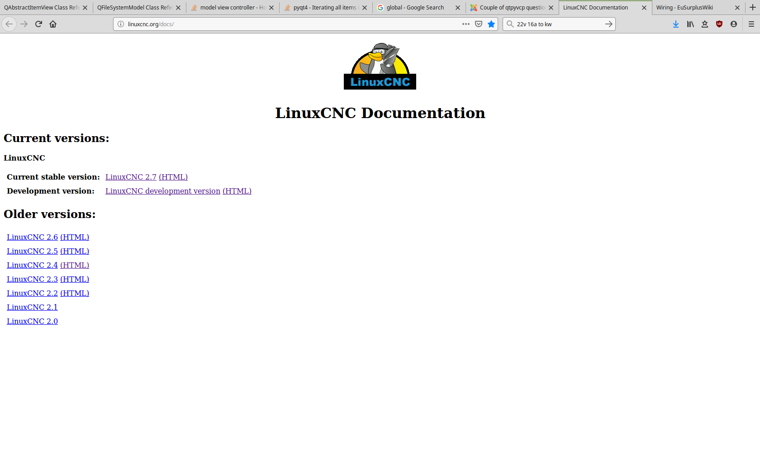Close the QFileSystemModel Class Reference tab
This screenshot has width=760, height=451.
[x=178, y=8]
